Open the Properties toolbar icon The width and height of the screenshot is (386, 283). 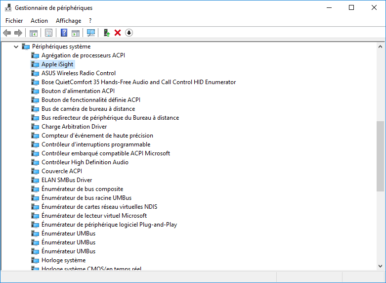(48, 33)
